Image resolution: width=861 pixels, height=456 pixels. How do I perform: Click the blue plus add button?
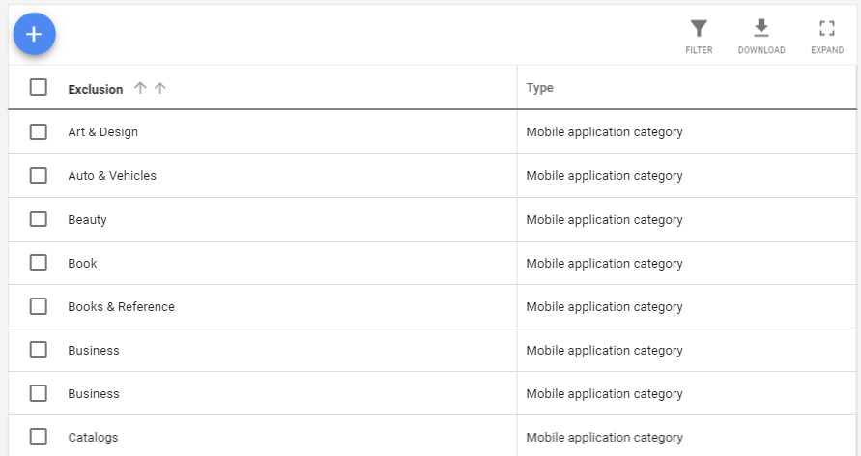tap(34, 34)
